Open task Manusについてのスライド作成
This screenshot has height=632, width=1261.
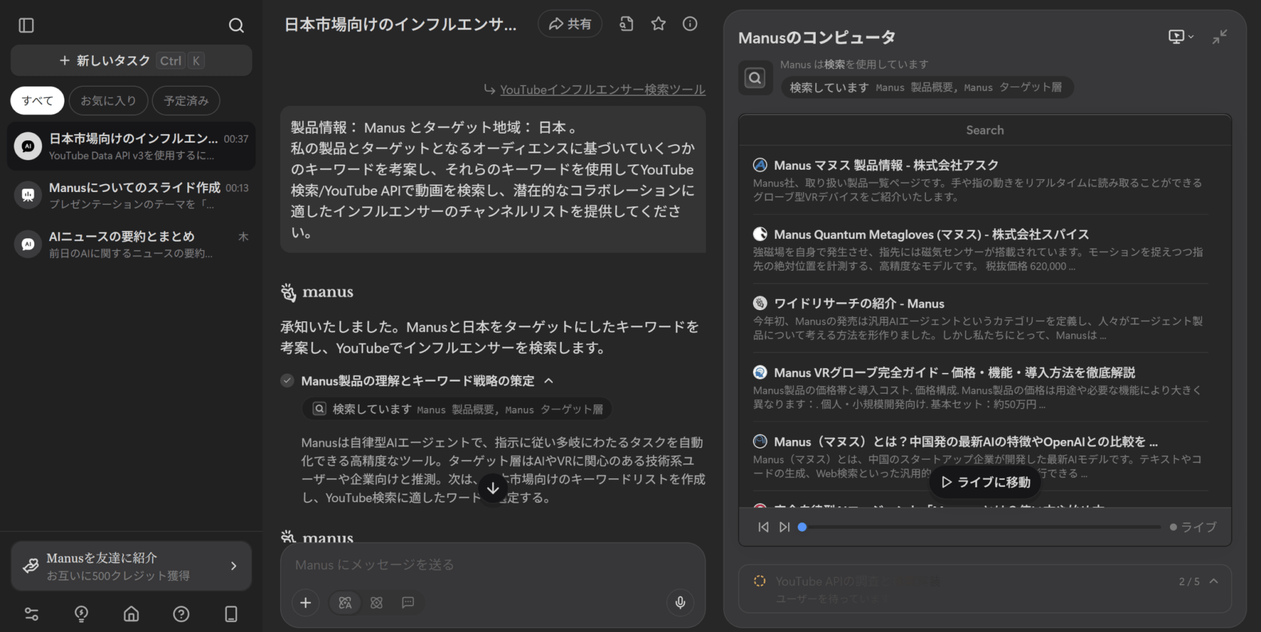click(131, 195)
